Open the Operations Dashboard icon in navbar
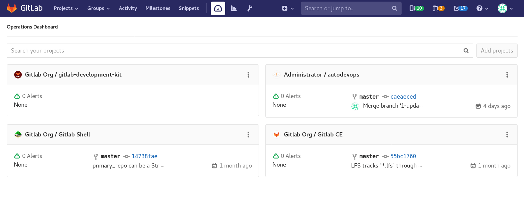 [x=218, y=8]
